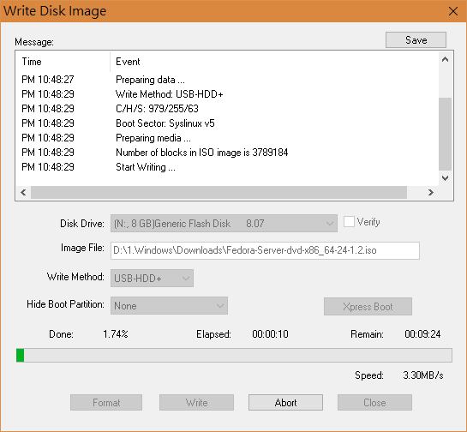Viewport: 467px width, 432px height.
Task: Abort the disk image writing
Action: tap(285, 403)
